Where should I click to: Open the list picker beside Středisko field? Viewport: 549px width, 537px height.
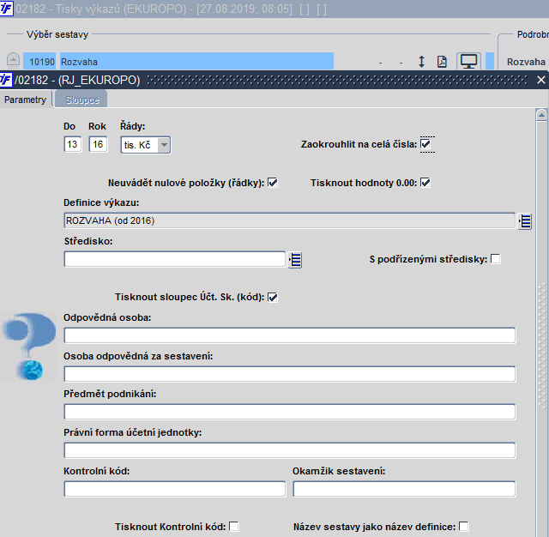[295, 260]
